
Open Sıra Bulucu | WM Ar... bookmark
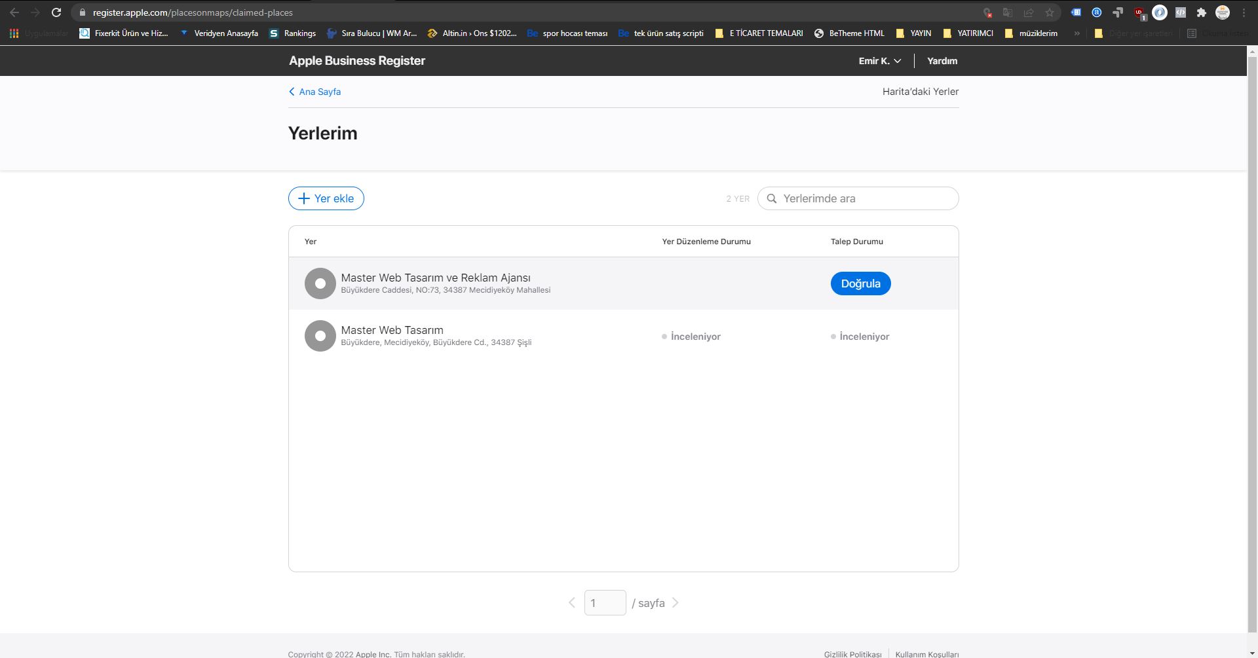click(372, 33)
